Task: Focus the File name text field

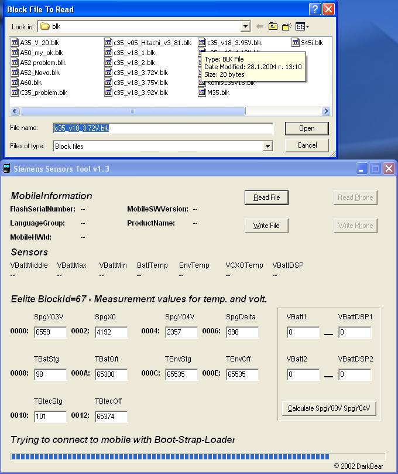Action: point(163,128)
